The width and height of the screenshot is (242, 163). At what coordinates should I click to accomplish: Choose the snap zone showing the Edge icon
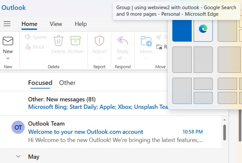coord(203,31)
